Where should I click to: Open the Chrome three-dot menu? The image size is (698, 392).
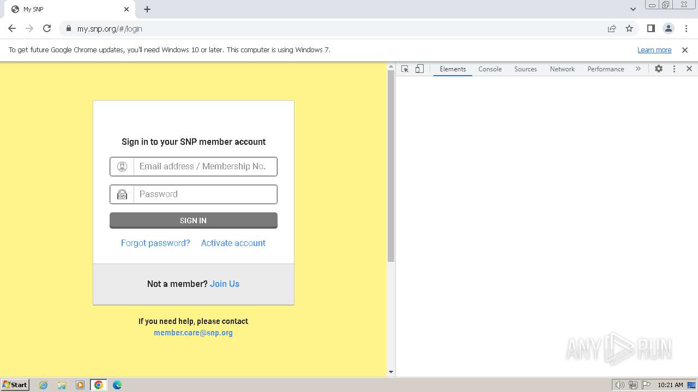point(686,29)
